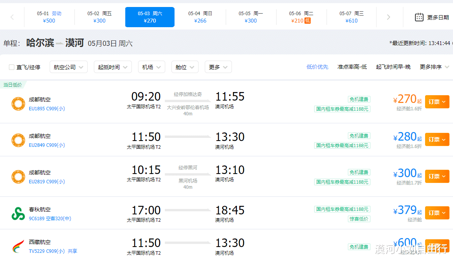
Task: Click the Tibet Airlines logo on flight TV5229
Action: 18,247
